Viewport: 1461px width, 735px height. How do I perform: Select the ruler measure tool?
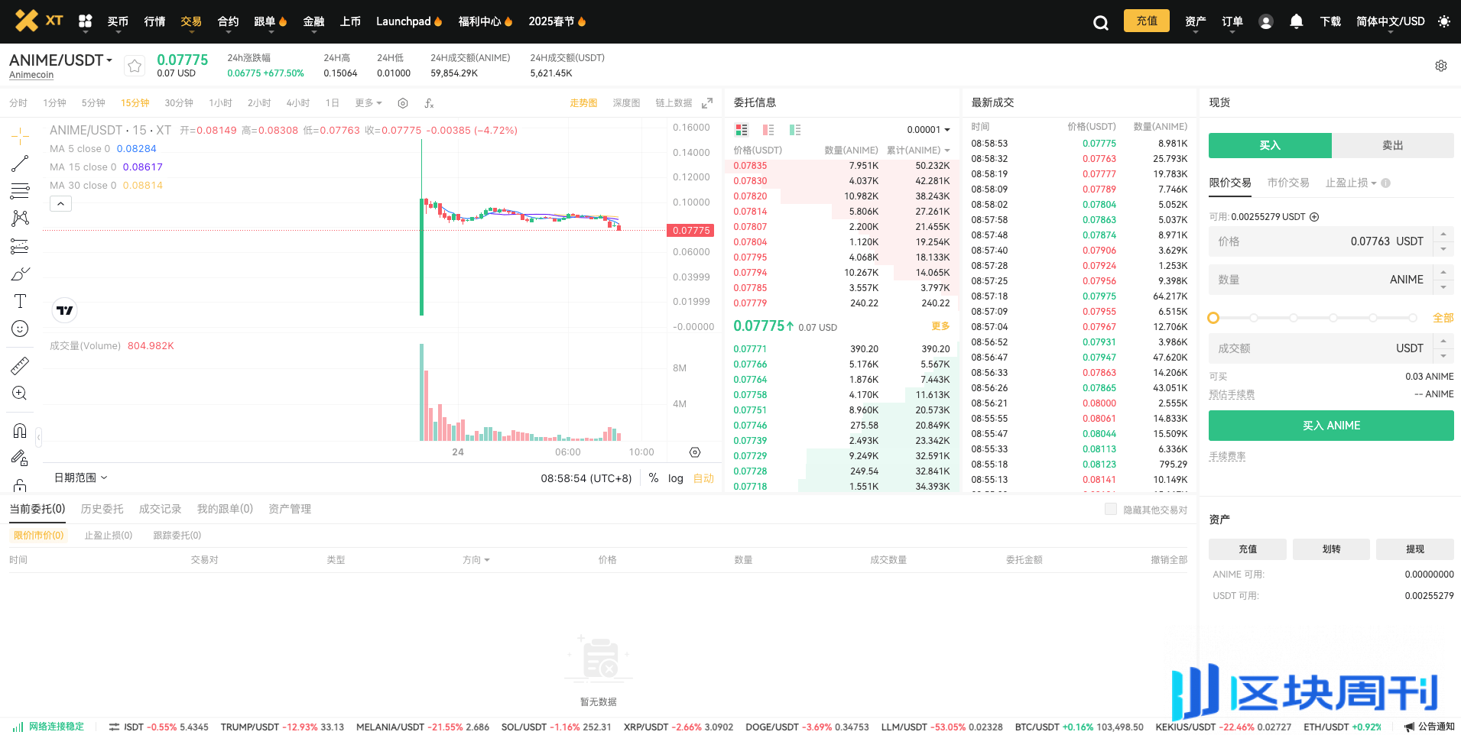coord(20,366)
